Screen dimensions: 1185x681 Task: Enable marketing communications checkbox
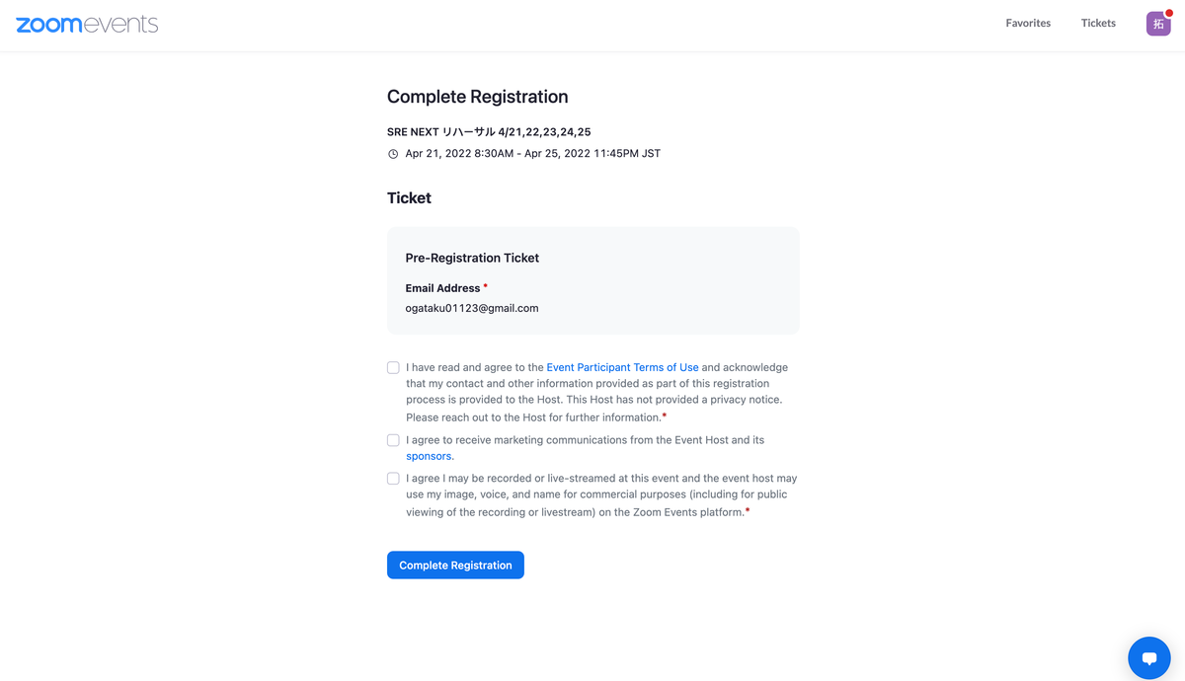[393, 440]
